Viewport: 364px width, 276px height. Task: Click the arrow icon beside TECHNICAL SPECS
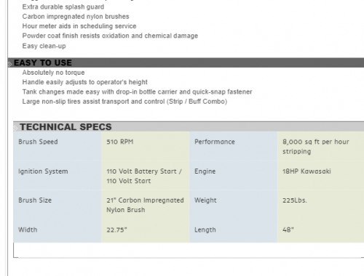[x=15, y=128]
